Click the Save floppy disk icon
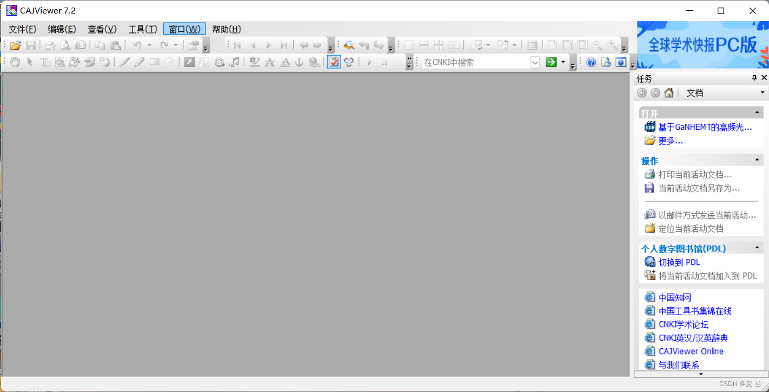Screen dimensions: 769x392 (31, 45)
